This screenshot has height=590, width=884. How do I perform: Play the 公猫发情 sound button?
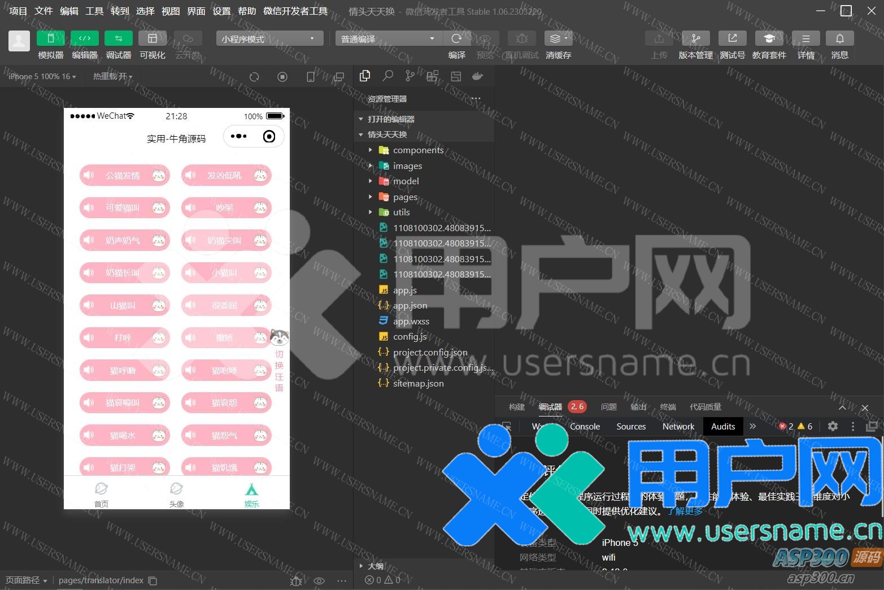(124, 176)
